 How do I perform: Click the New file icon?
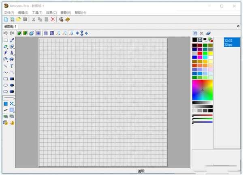[x=6, y=19]
